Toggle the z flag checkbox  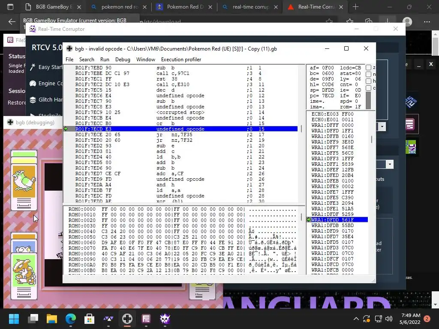coord(368,67)
